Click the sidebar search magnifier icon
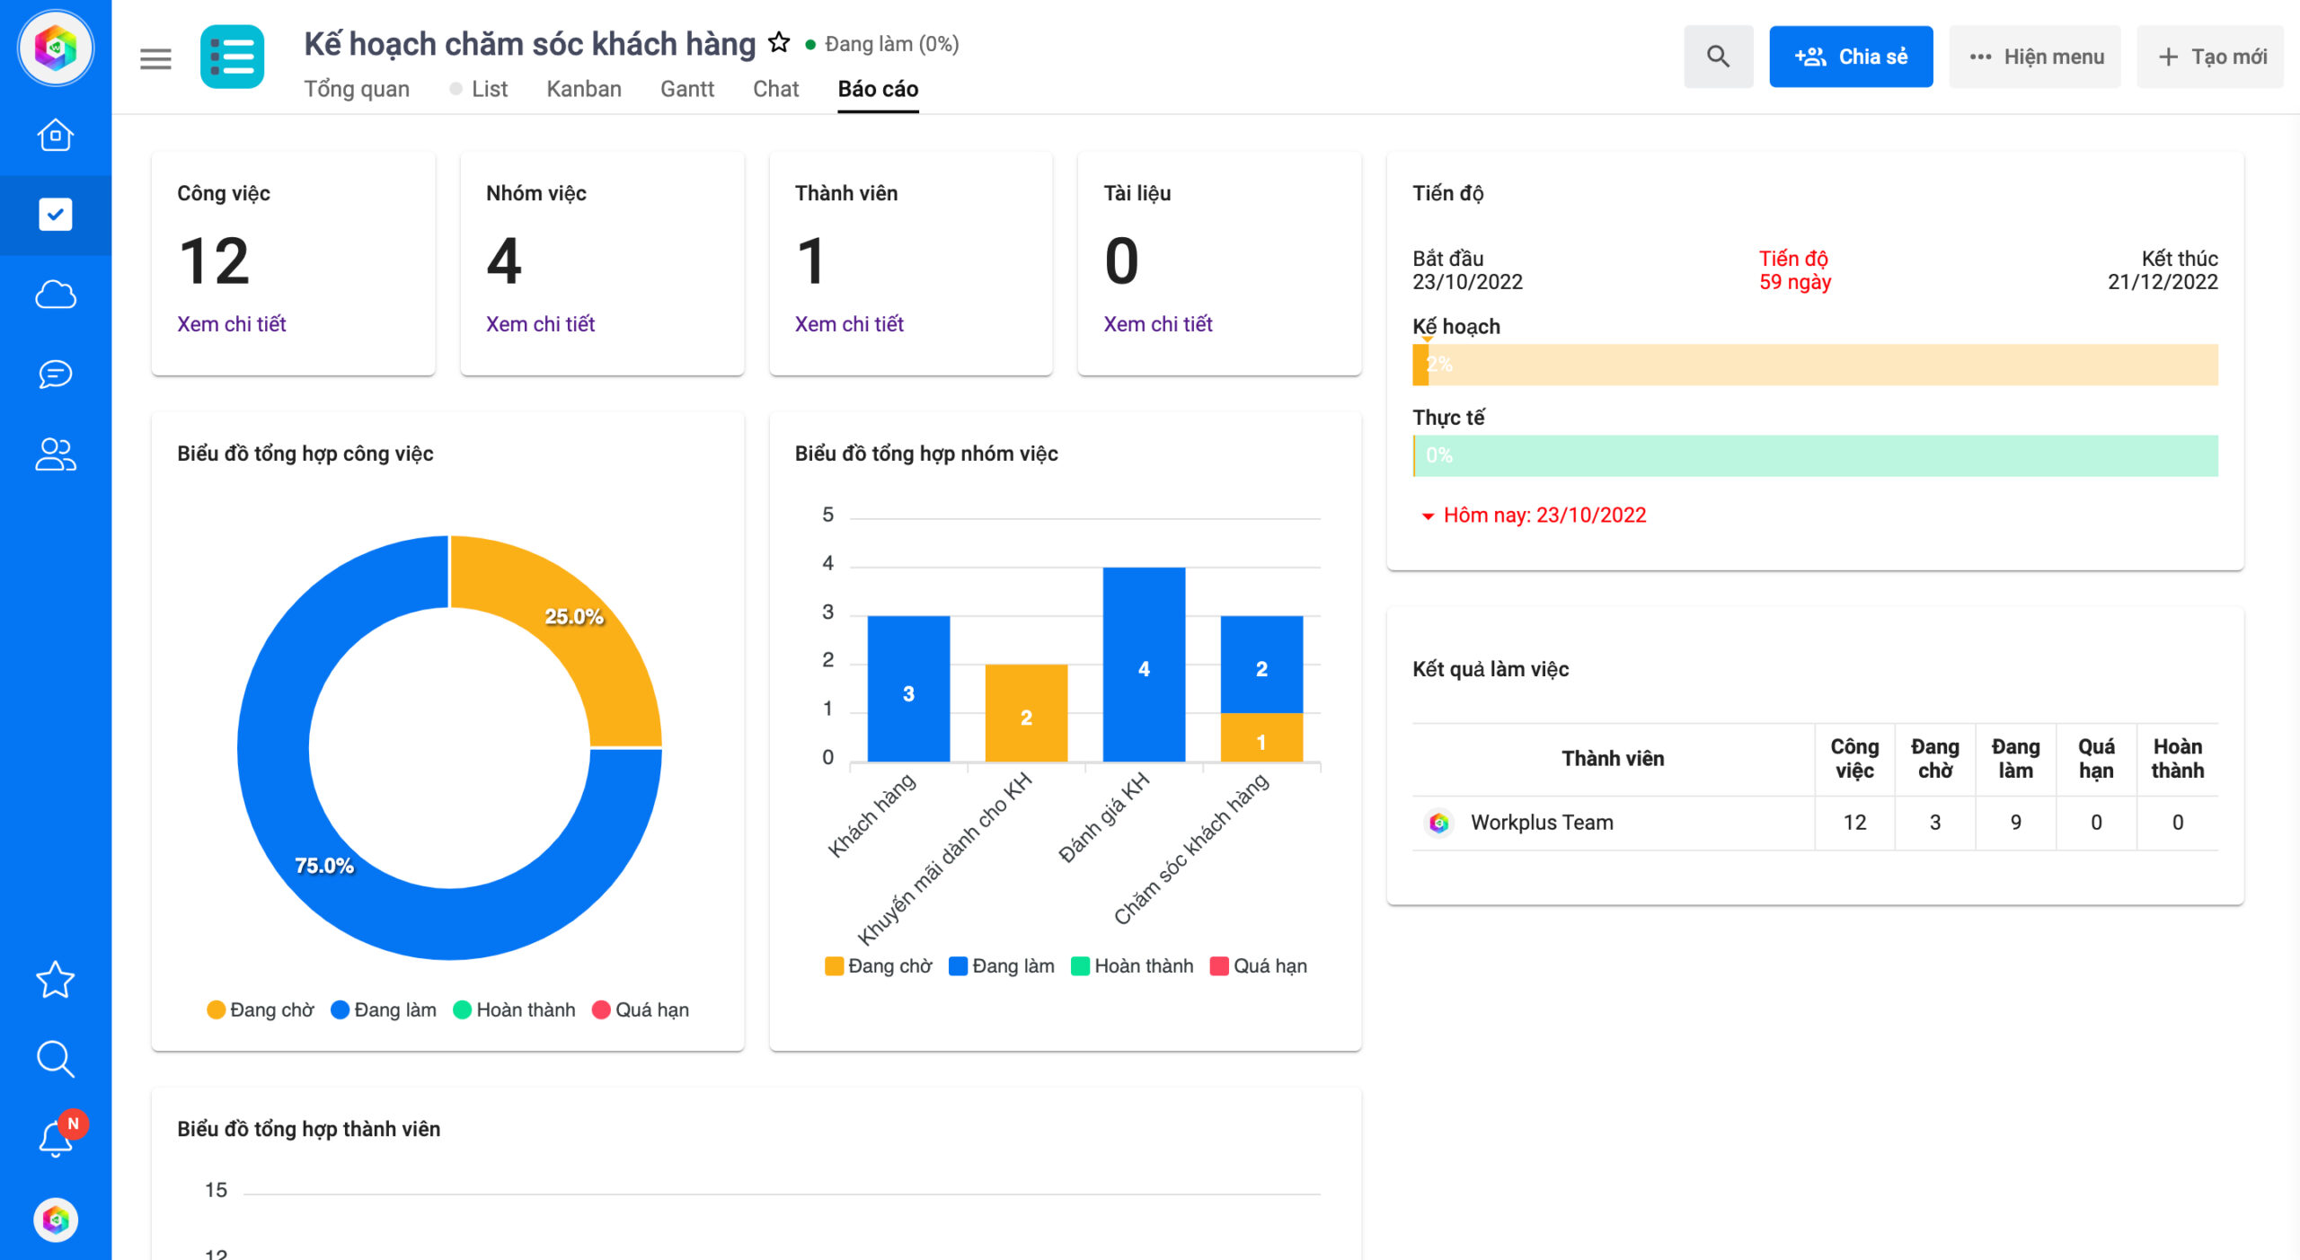The height and width of the screenshot is (1260, 2300). point(56,1059)
